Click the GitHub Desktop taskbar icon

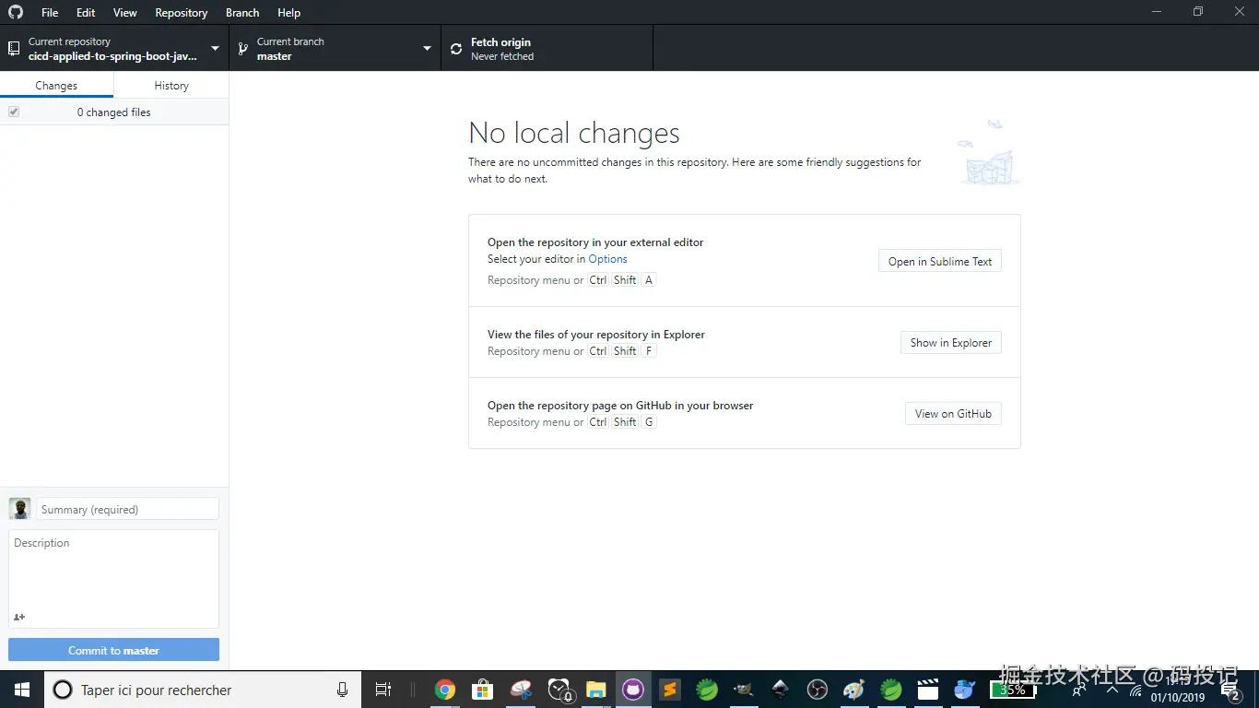(633, 690)
